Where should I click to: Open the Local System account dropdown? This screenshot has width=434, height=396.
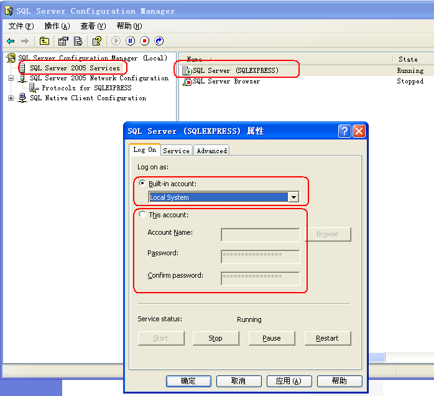pos(293,197)
